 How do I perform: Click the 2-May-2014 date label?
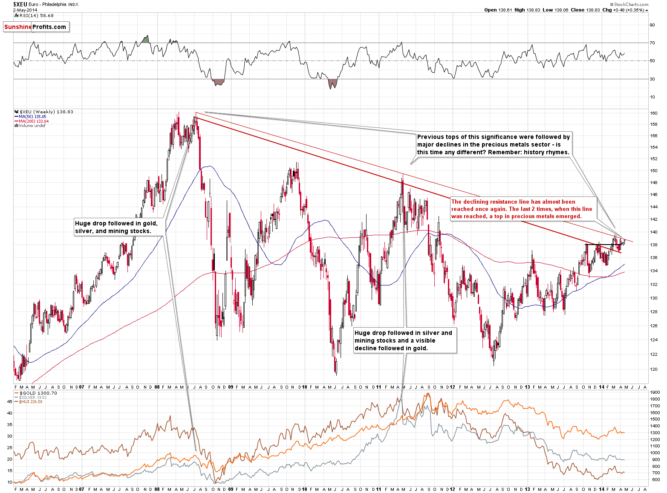(x=25, y=9)
